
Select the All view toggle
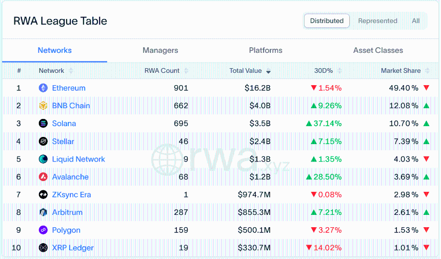coord(416,21)
